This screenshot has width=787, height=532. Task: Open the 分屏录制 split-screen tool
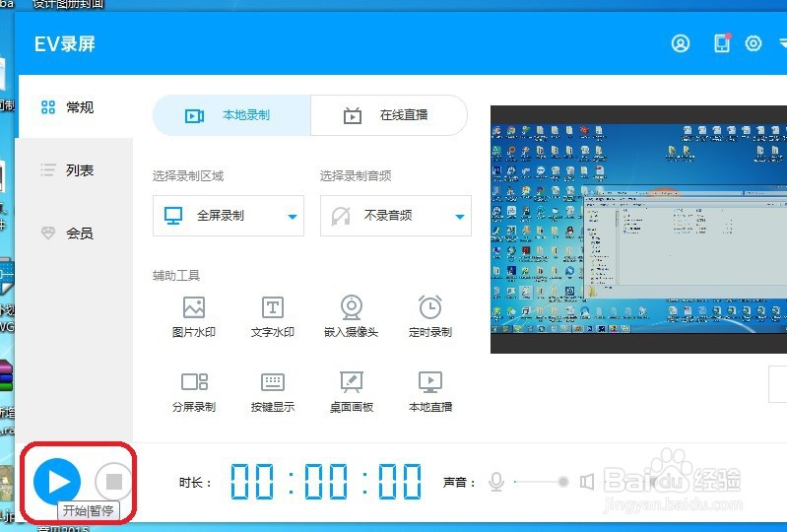click(x=194, y=392)
